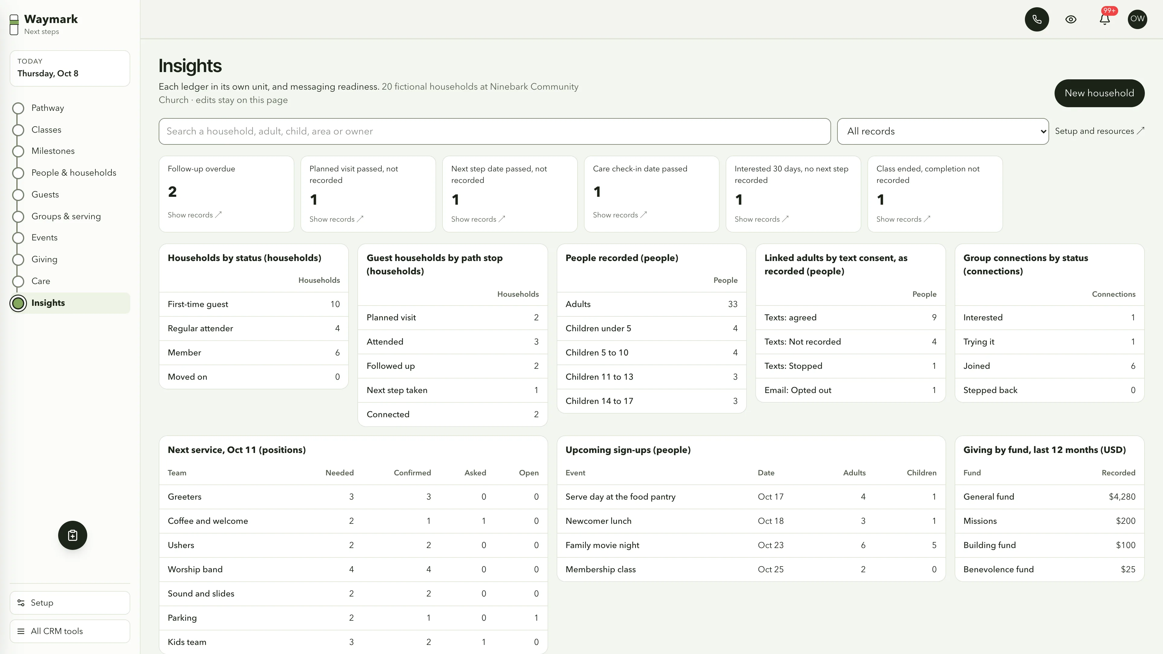Screen dimensions: 1163x654
Task: Open Groups & serving in sidebar
Action: pos(66,216)
